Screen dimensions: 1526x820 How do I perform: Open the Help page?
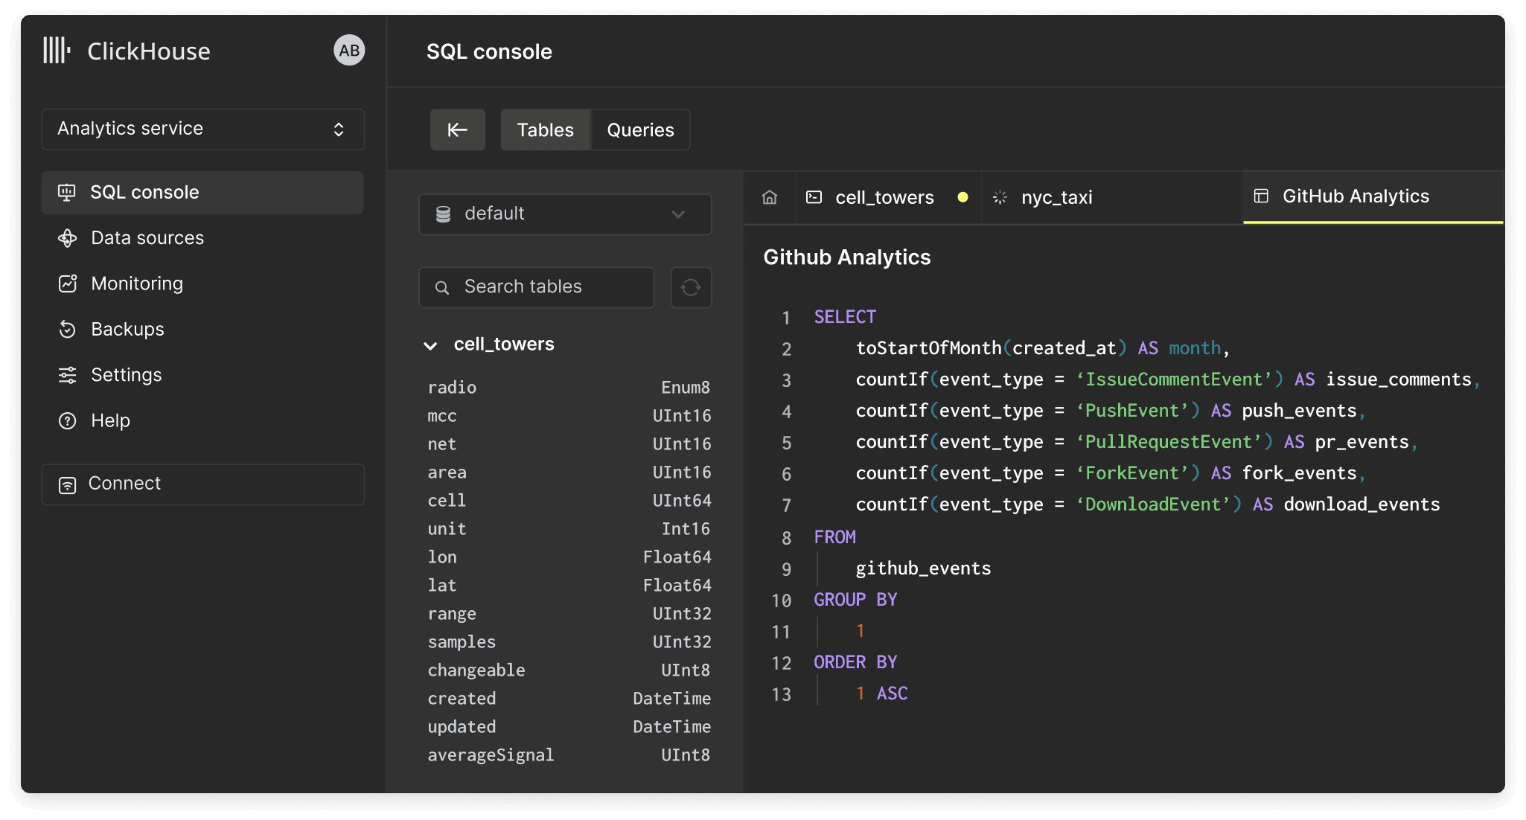pyautogui.click(x=202, y=420)
